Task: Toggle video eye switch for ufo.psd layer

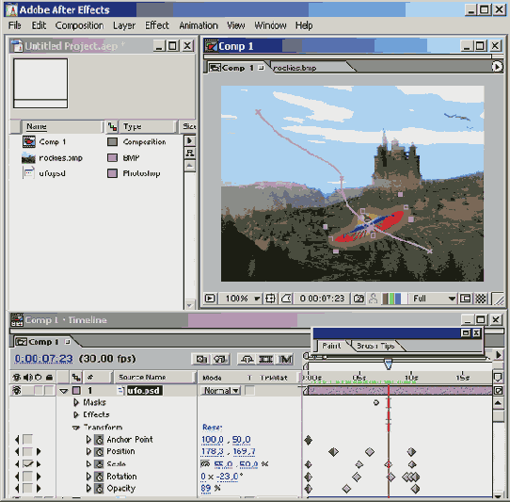Action: coord(17,390)
